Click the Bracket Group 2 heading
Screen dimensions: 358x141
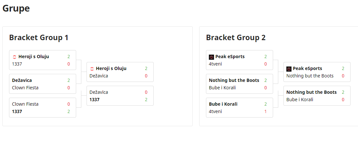(236, 38)
